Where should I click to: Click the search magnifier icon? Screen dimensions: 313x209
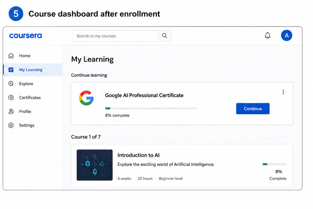(x=165, y=36)
